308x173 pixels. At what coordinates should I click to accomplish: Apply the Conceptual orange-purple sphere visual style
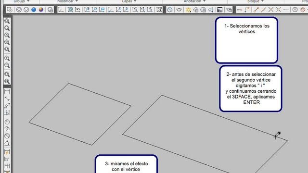(41, 10)
